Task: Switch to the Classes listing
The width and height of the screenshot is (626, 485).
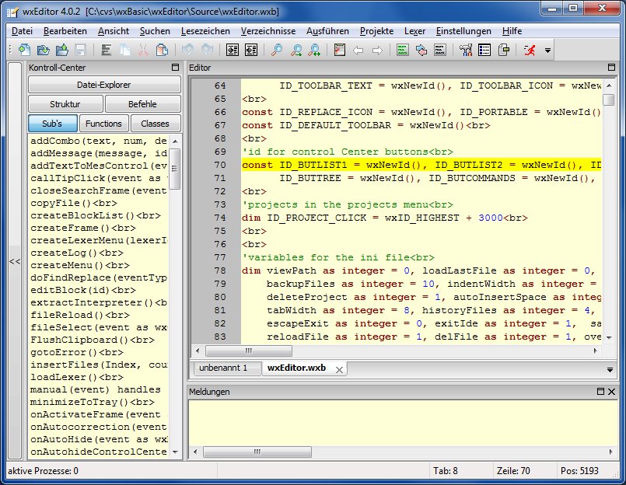Action: 155,123
